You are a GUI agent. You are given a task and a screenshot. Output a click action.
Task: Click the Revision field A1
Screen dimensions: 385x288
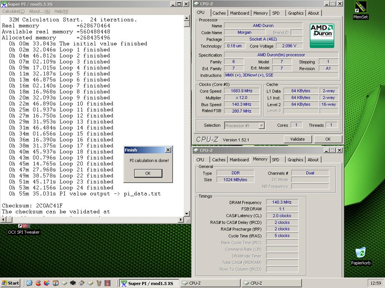(x=328, y=69)
